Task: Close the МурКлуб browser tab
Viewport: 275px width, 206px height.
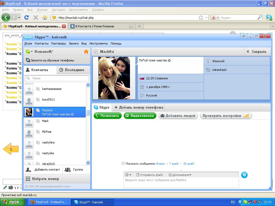Action: click(x=64, y=26)
